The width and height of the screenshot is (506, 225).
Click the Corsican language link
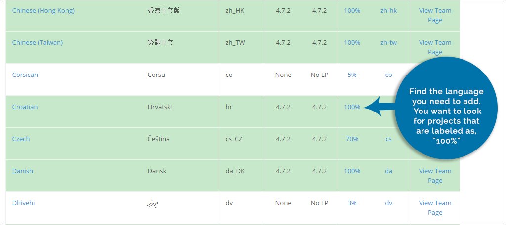pyautogui.click(x=25, y=75)
